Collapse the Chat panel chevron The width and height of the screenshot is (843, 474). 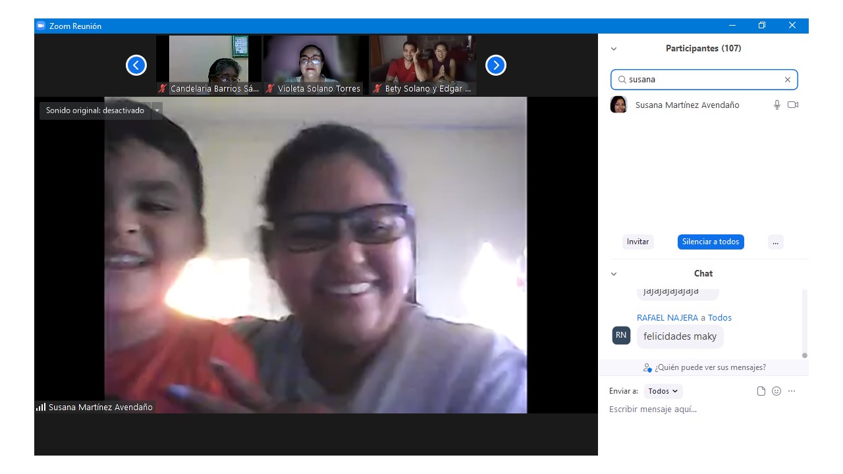pyautogui.click(x=614, y=274)
